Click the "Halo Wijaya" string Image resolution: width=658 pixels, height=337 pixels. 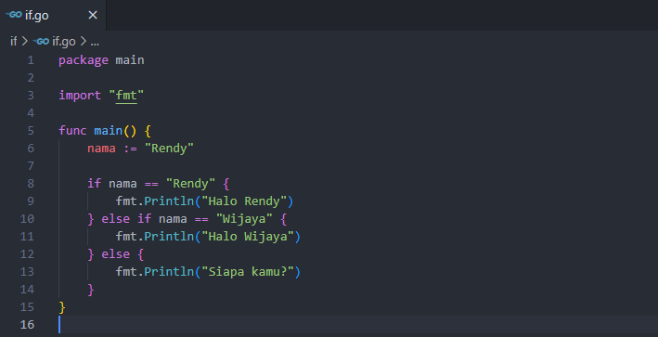pos(248,237)
